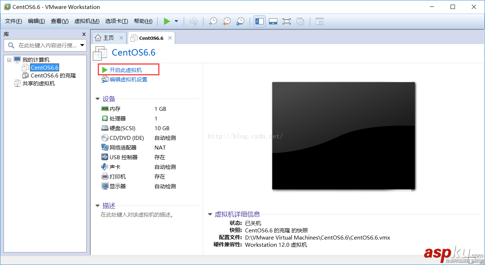Click the large CentOS6.6 VM heading icon
Image resolution: width=485 pixels, height=265 pixels.
[x=100, y=53]
